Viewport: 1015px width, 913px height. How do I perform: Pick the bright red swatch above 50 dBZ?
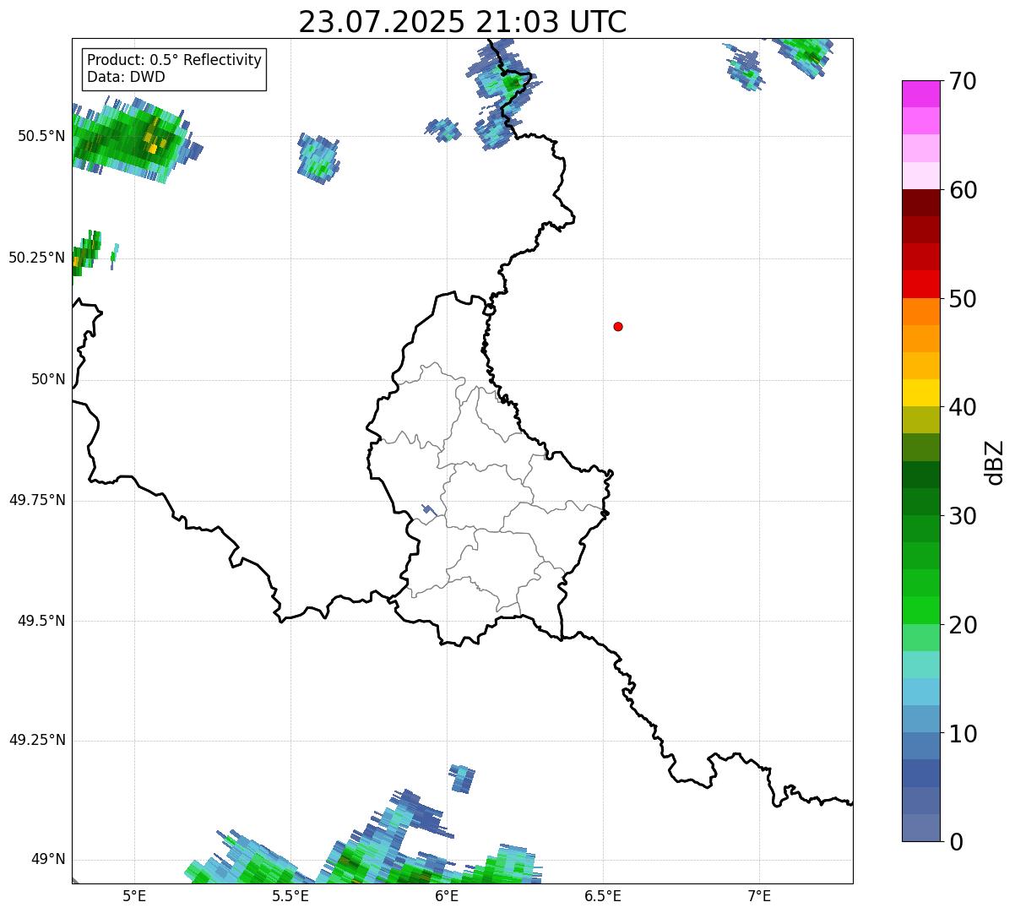click(921, 284)
